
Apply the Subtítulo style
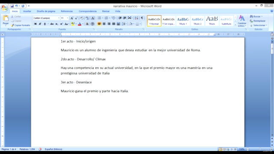pos(226,21)
